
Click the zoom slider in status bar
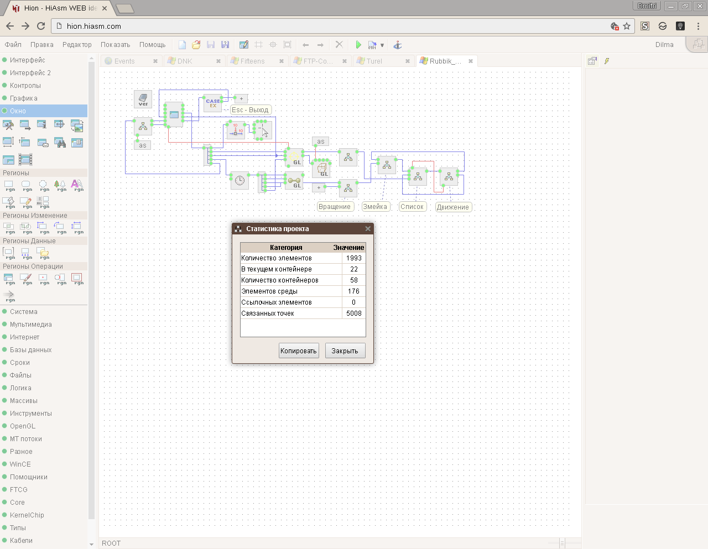pyautogui.click(x=561, y=543)
